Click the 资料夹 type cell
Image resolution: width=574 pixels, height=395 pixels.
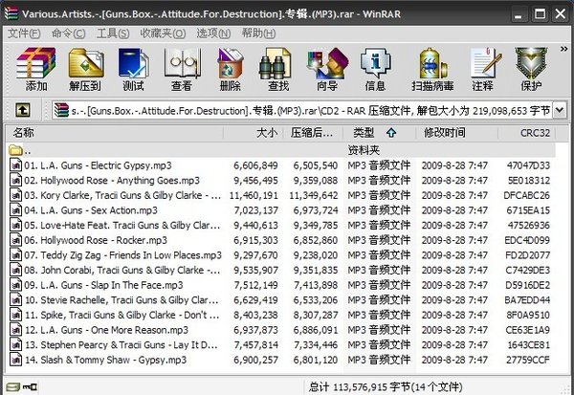pos(364,150)
